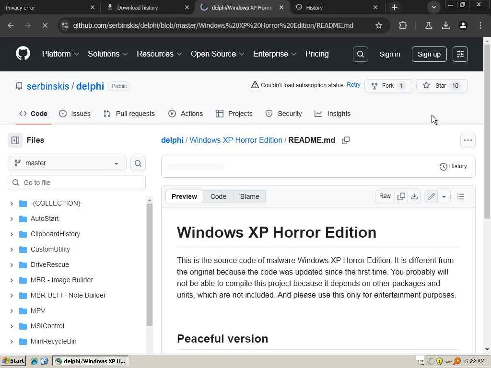Copy raw file contents icon
Viewport: 491px width, 368px height.
pos(401,196)
